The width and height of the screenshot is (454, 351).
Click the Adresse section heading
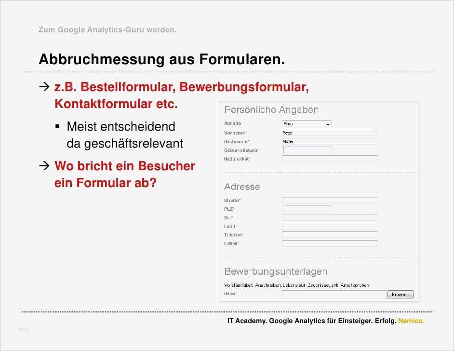(x=242, y=187)
